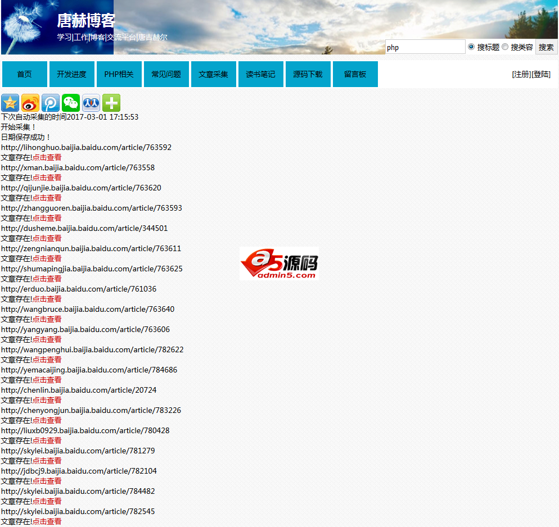Open the 留言板 message board tab

coord(355,74)
